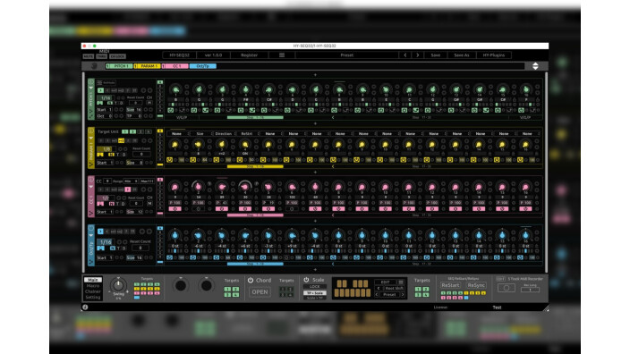The image size is (630, 354).
Task: Go to next preset with right arrow
Action: coord(417,55)
